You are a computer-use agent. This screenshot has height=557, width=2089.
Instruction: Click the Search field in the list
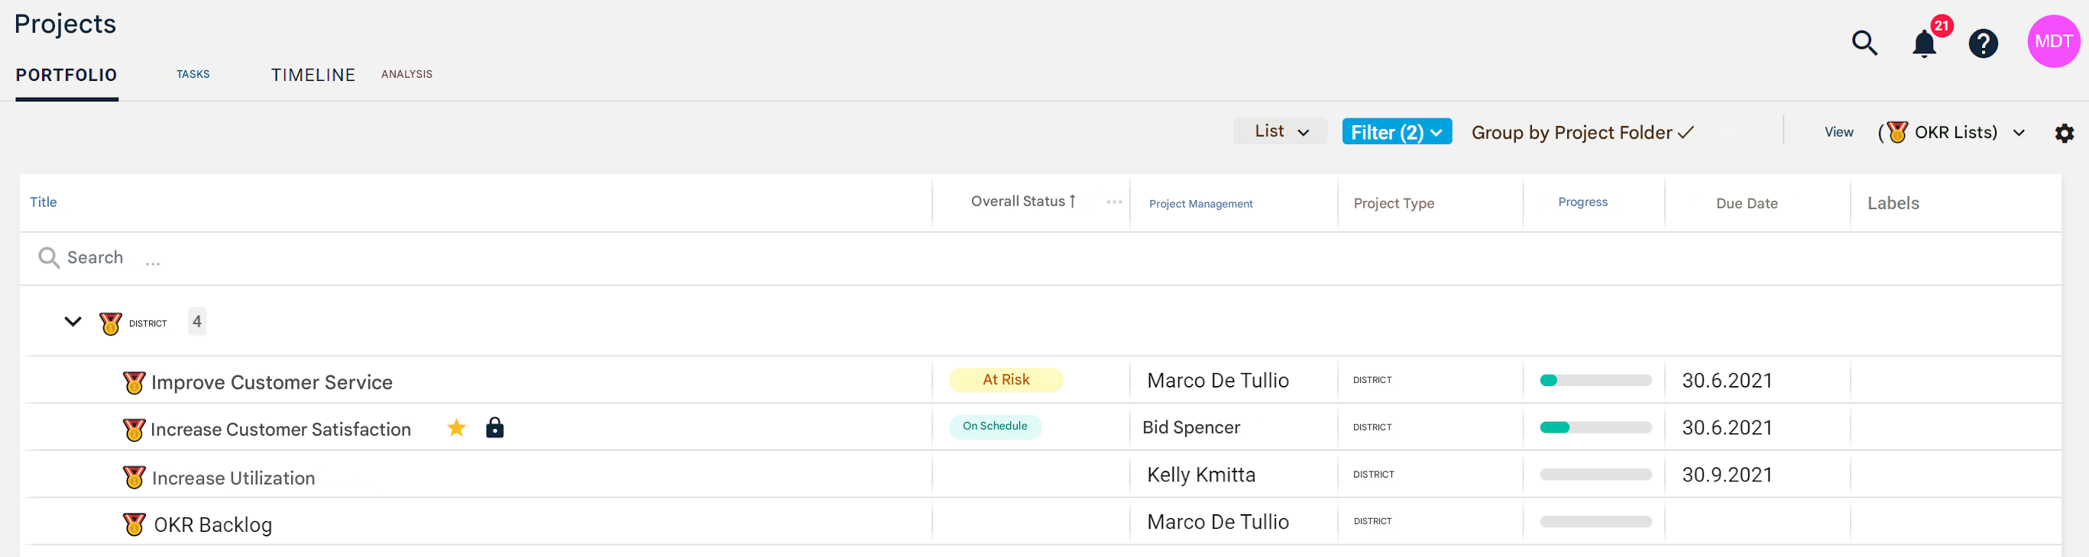(x=95, y=257)
